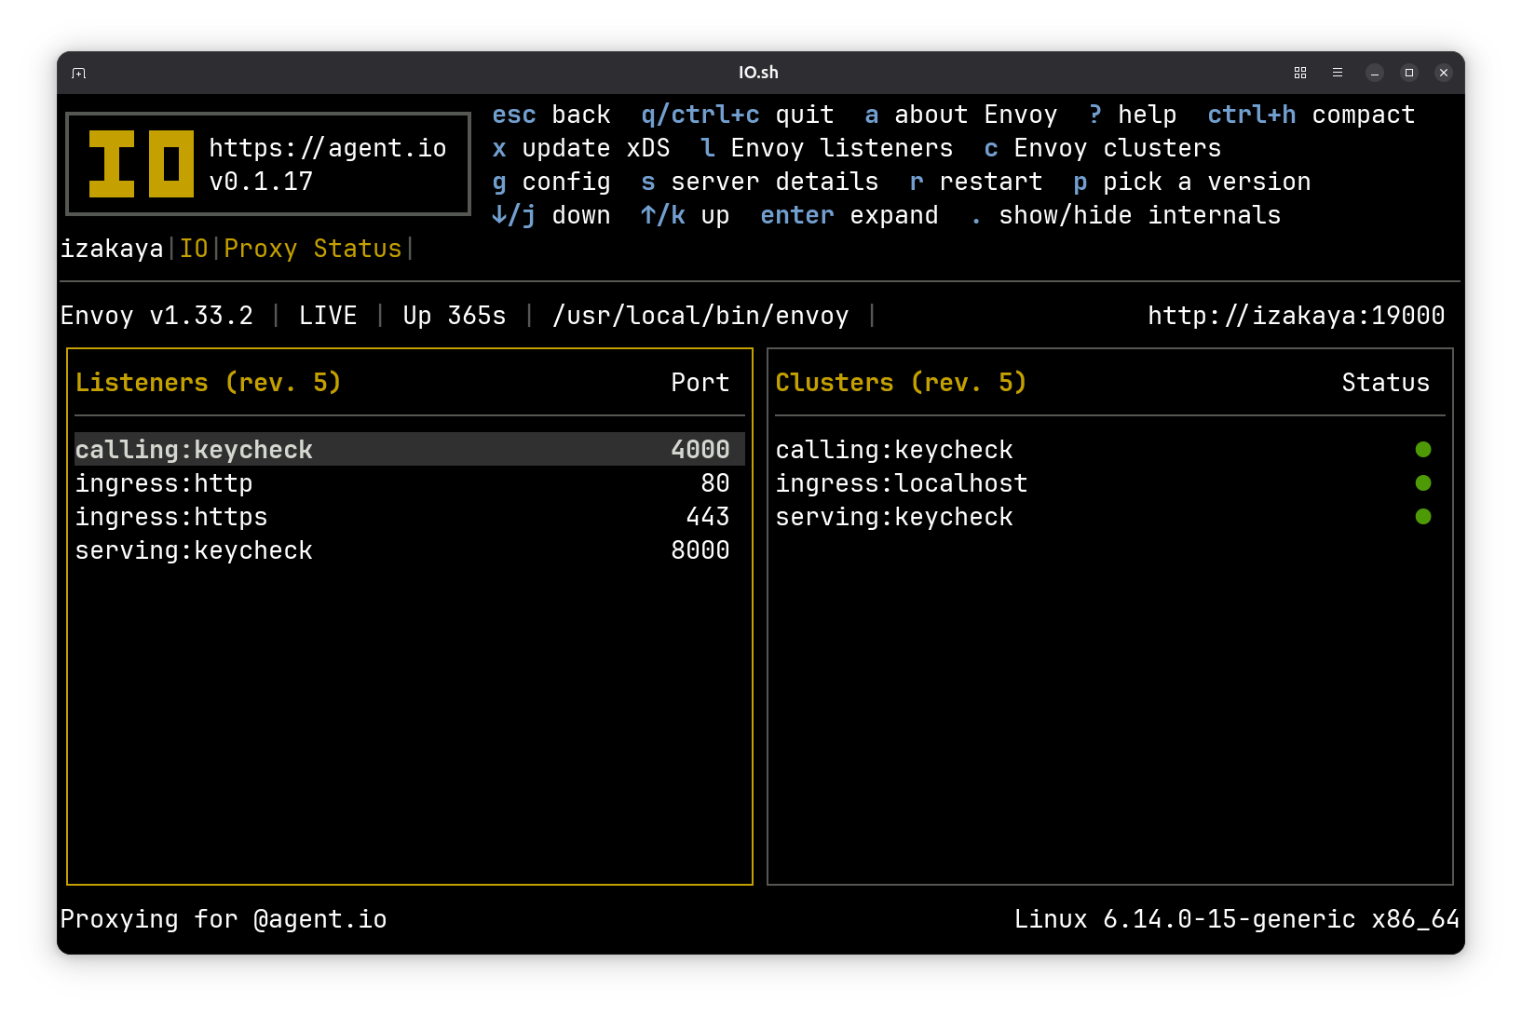Select the ingress:localhost cluster row
This screenshot has width=1522, height=1017.
[x=1110, y=482]
